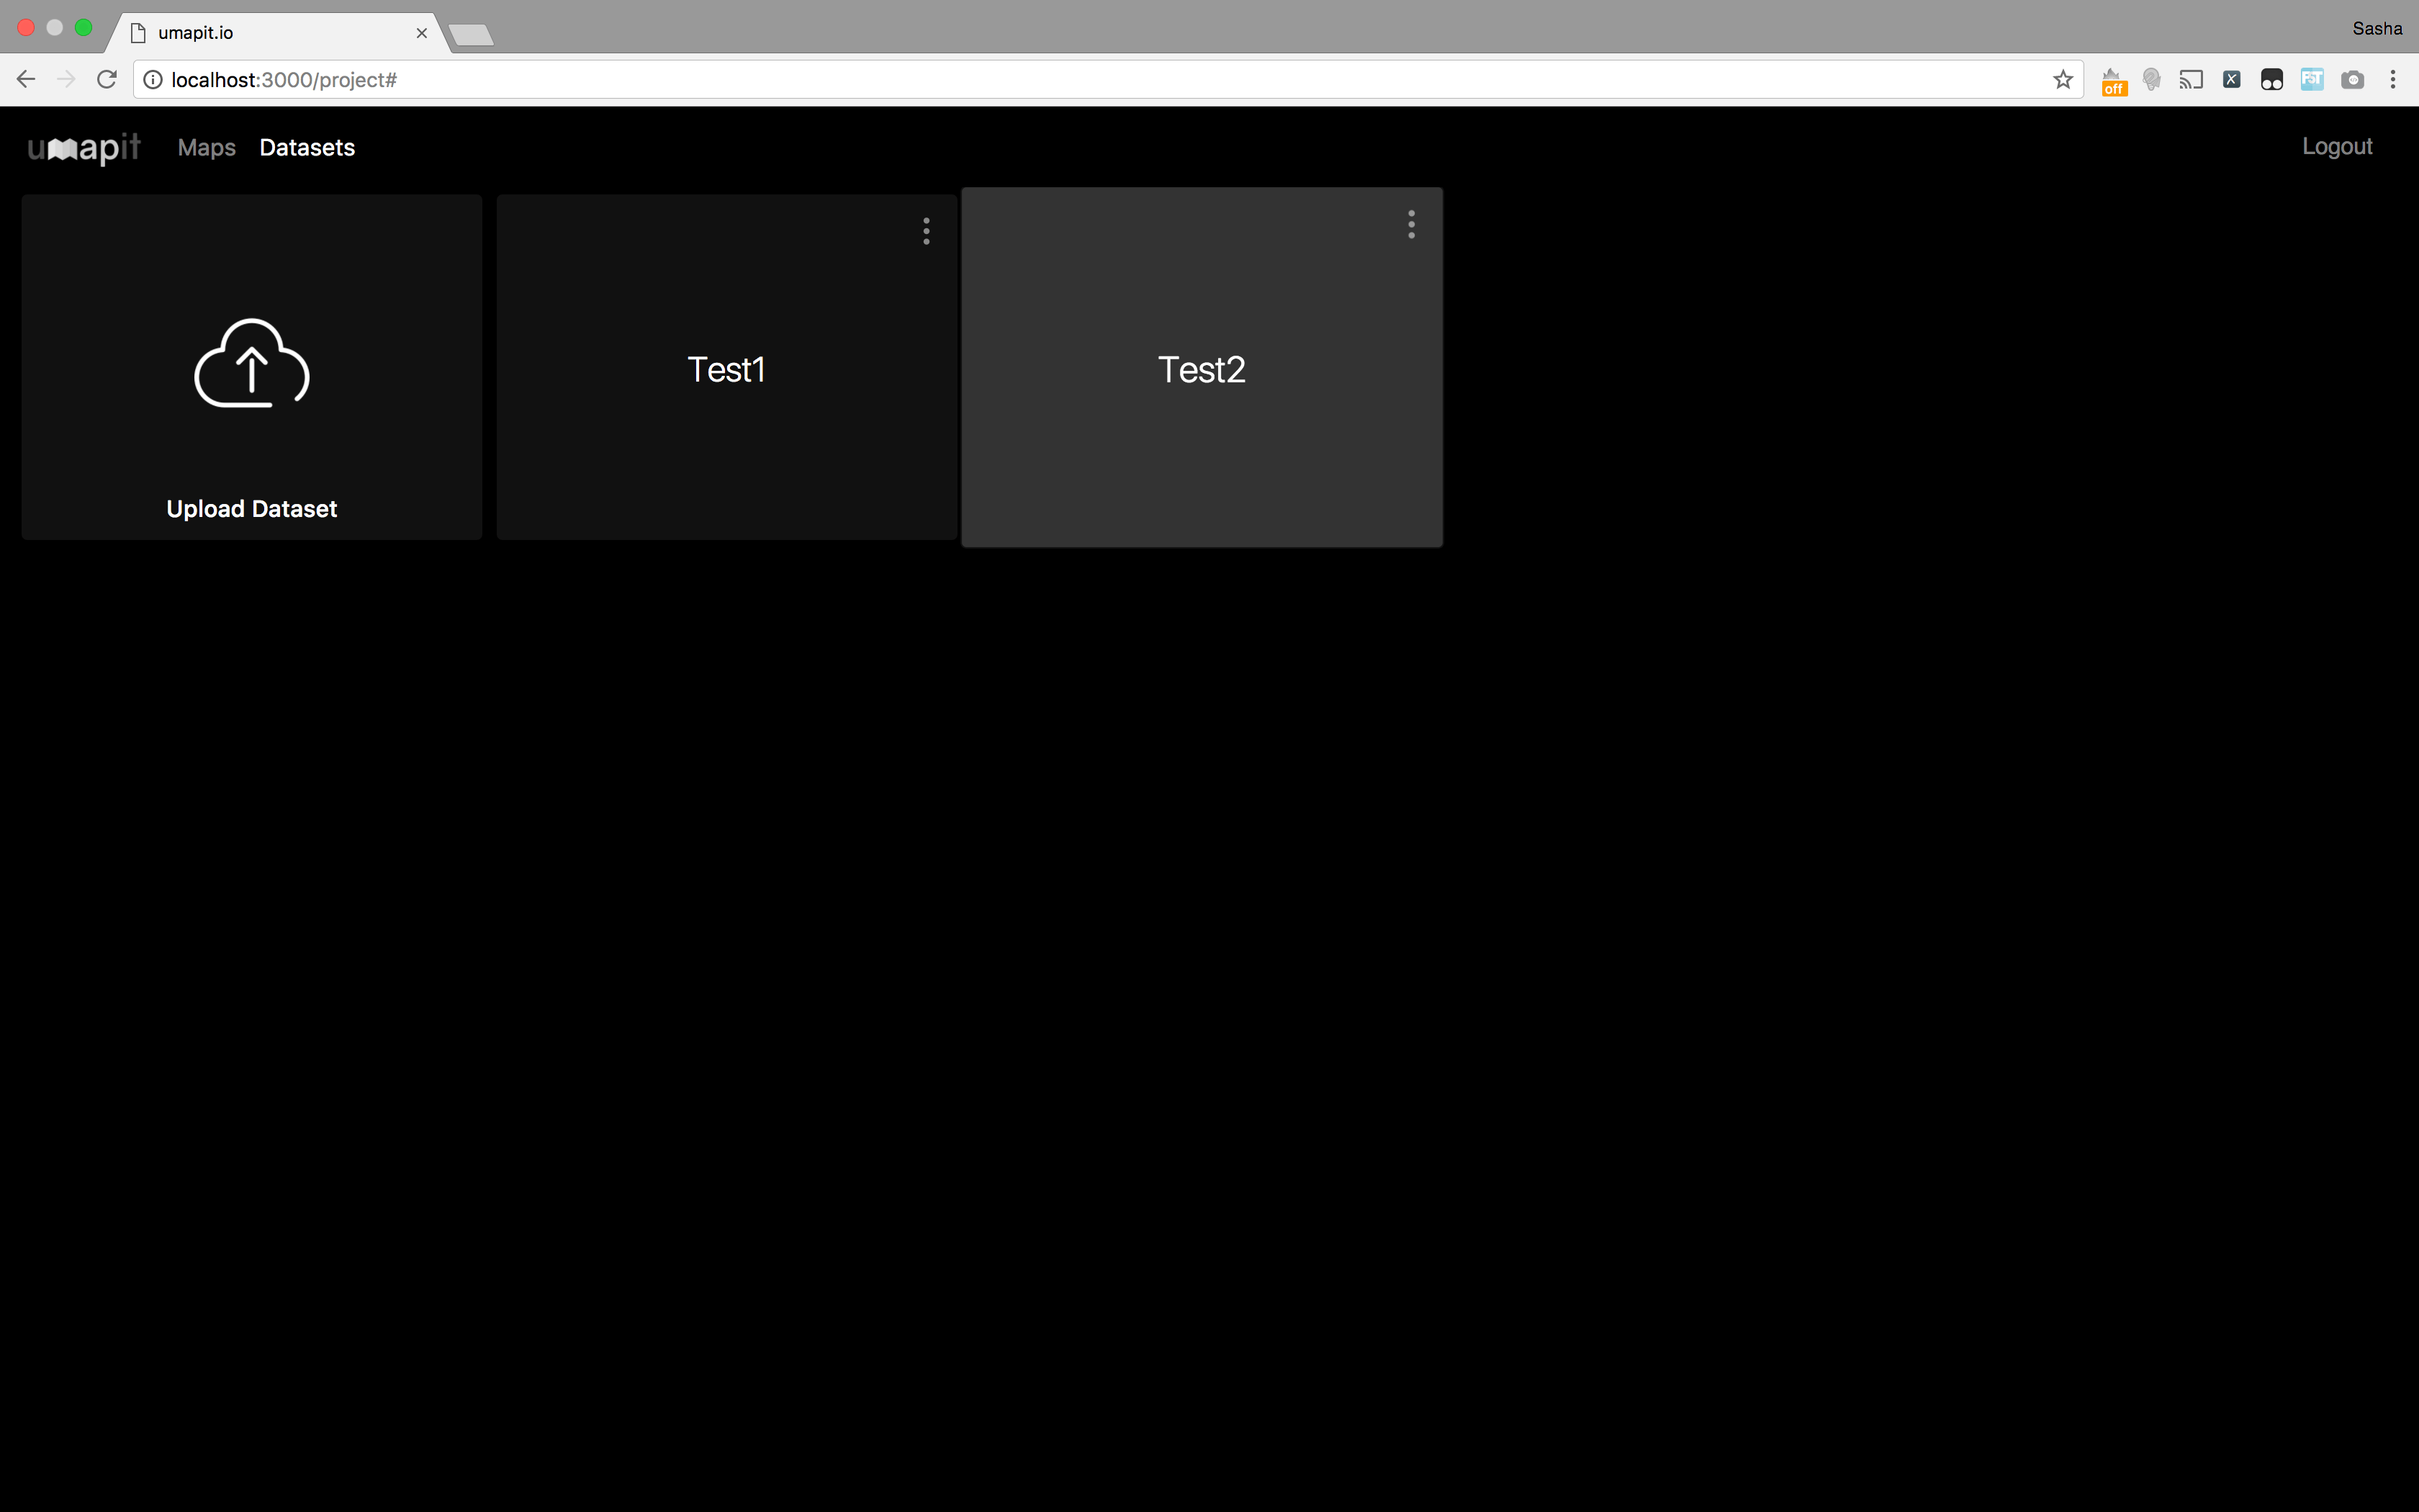Open the Test2 card's three-dot menu
This screenshot has width=2419, height=1512.
(1411, 224)
